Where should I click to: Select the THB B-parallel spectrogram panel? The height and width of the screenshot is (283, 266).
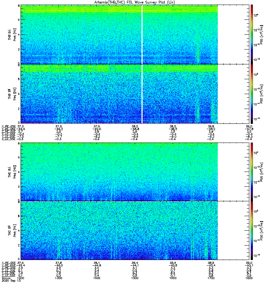pos(135,94)
